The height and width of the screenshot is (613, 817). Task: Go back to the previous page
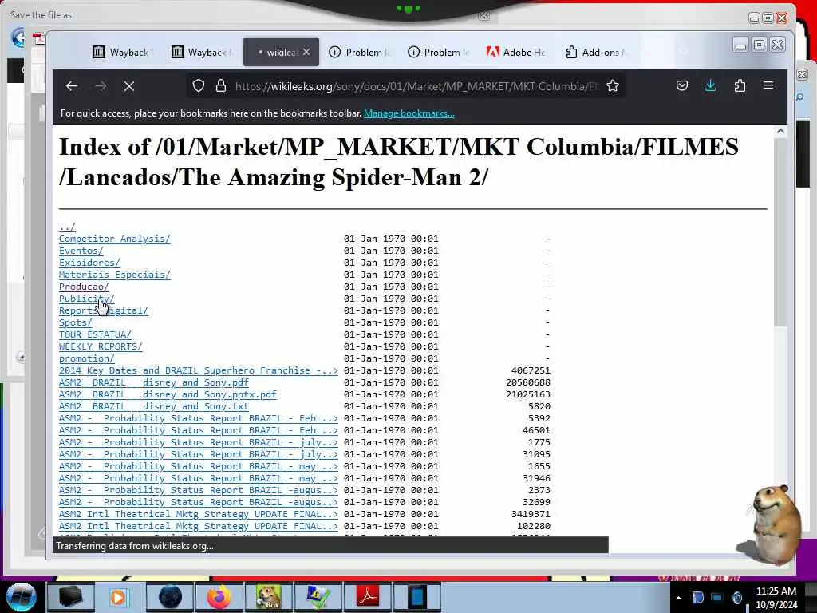coord(72,86)
